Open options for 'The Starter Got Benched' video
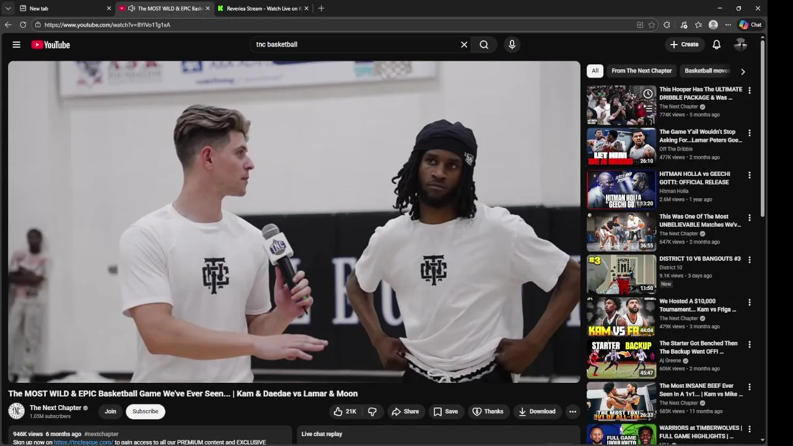This screenshot has height=446, width=793. point(750,344)
